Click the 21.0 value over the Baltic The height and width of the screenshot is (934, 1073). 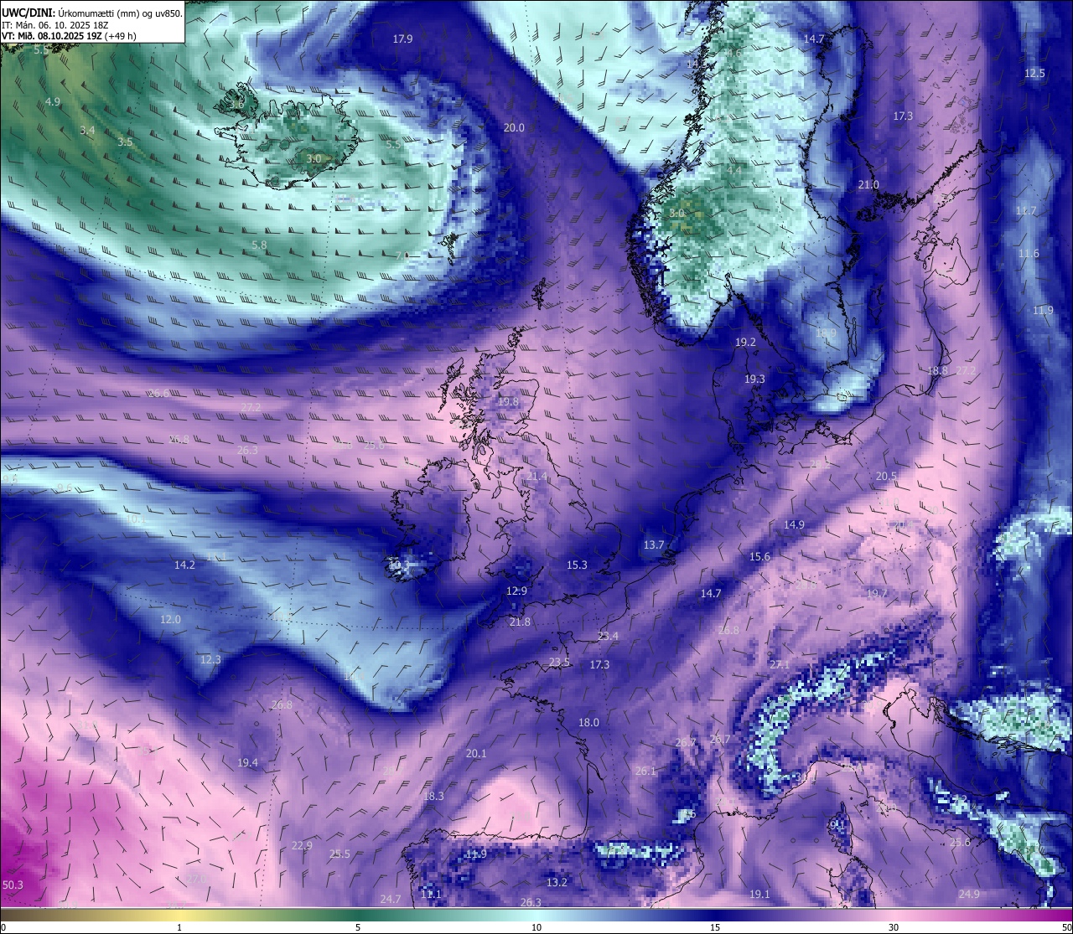point(868,184)
